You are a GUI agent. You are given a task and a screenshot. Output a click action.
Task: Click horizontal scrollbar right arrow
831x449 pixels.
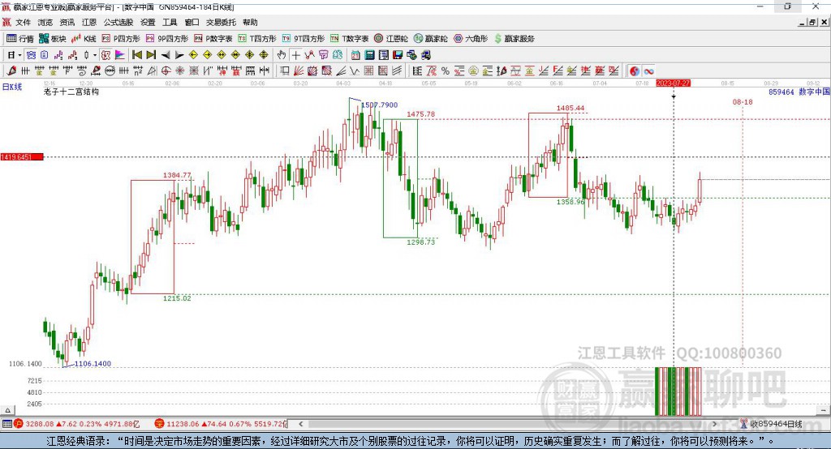(x=714, y=424)
